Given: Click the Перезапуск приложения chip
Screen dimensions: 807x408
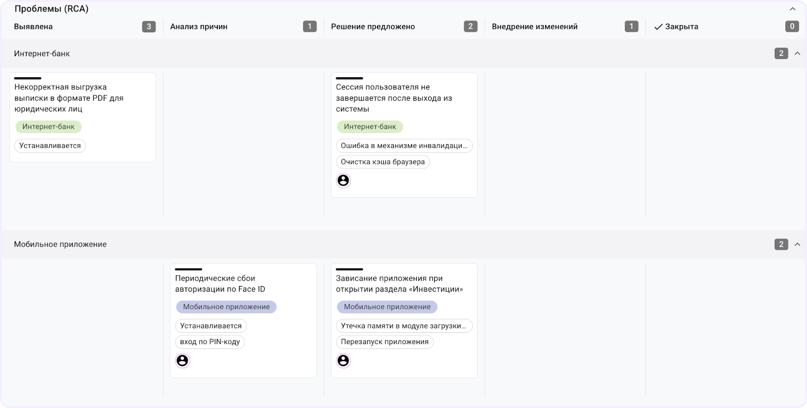Looking at the screenshot, I should (384, 341).
